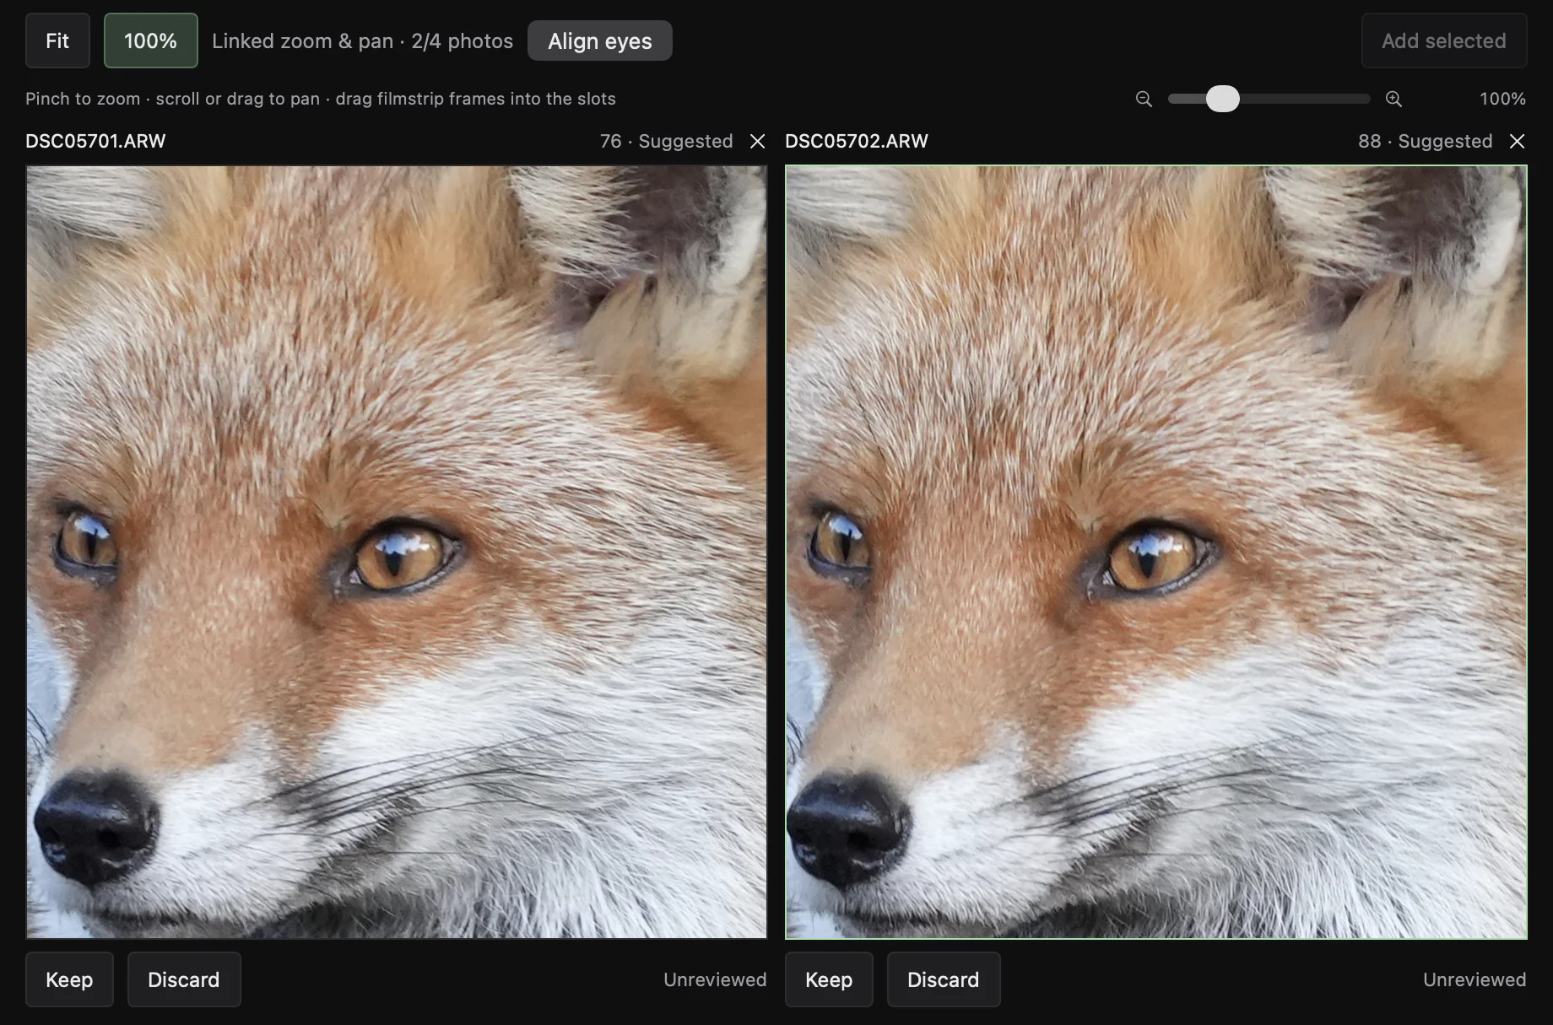Select the DSC05701.ARW fox image

(397, 552)
